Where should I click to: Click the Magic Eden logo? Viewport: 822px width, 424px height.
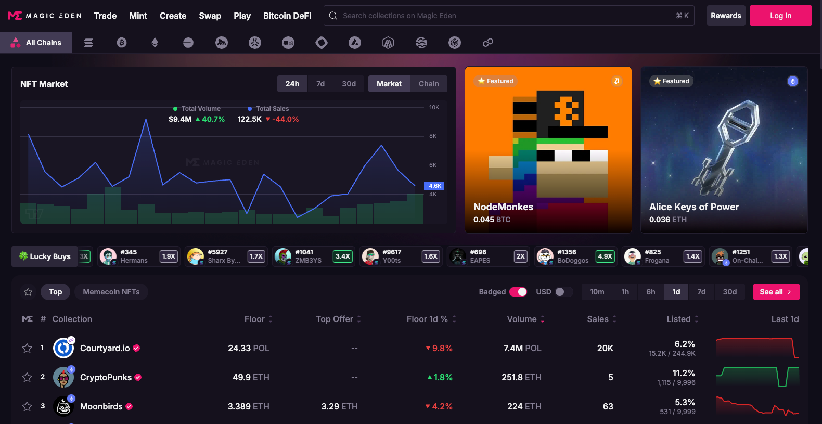tap(45, 16)
